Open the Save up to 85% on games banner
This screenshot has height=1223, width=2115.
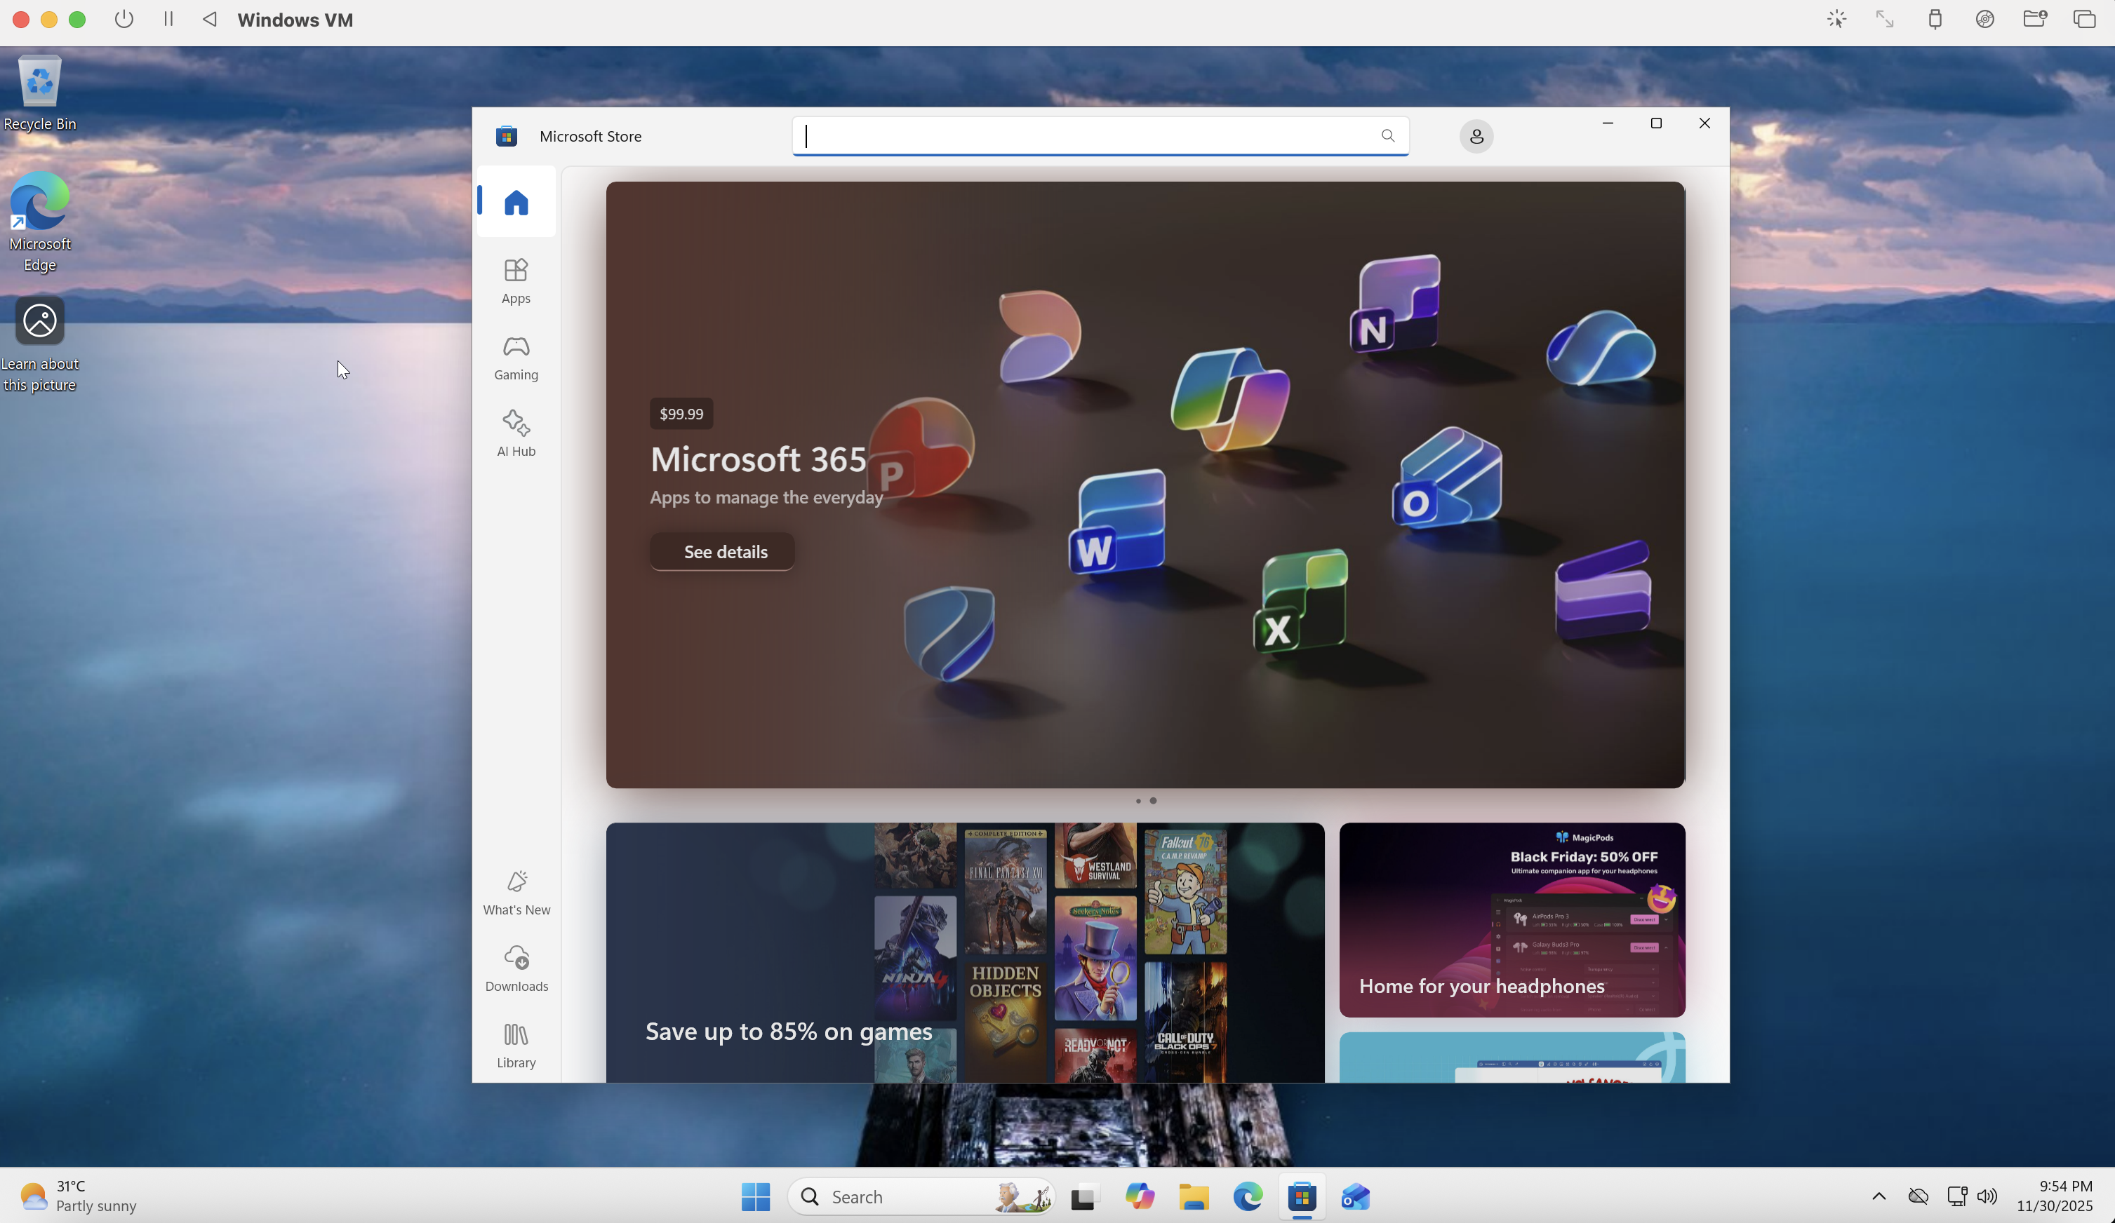[x=965, y=952]
